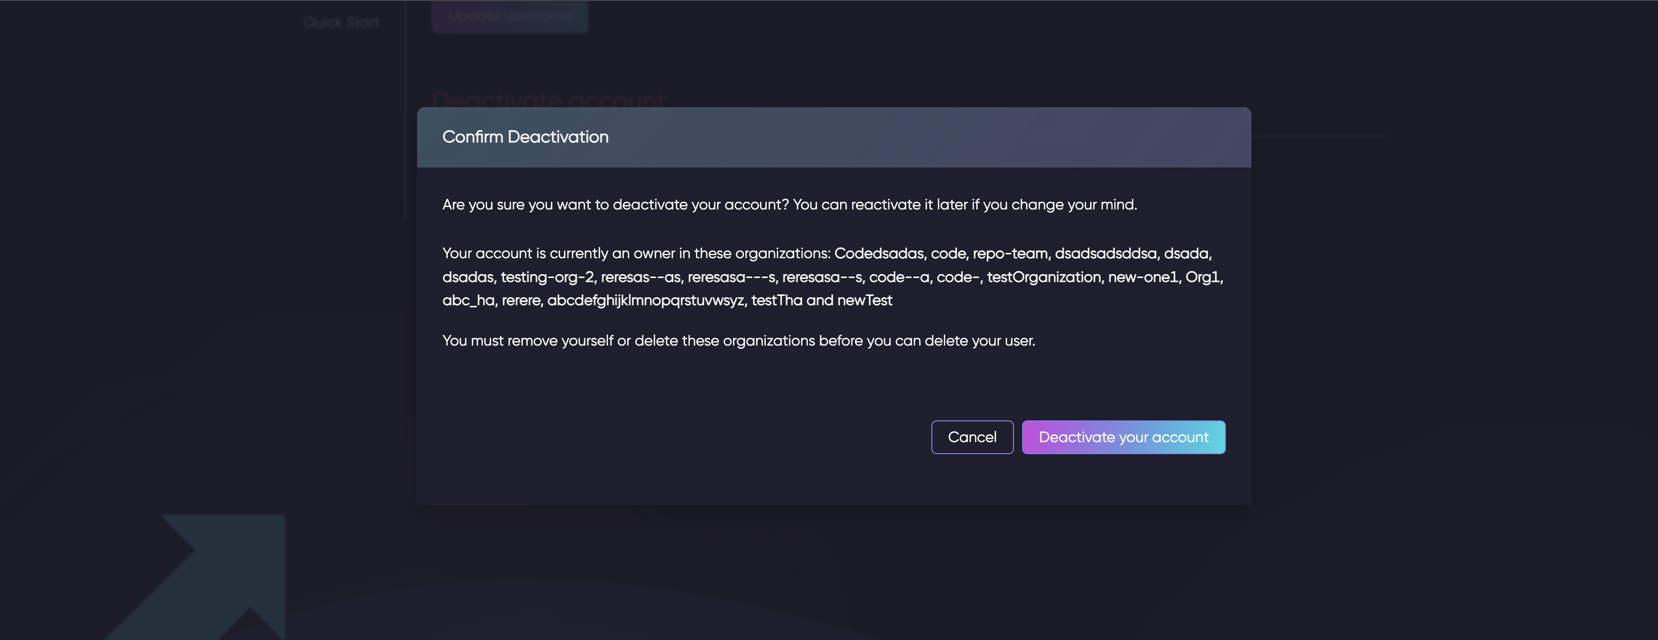Confirm with Deactivate your account button
1658x640 pixels.
coord(1123,437)
